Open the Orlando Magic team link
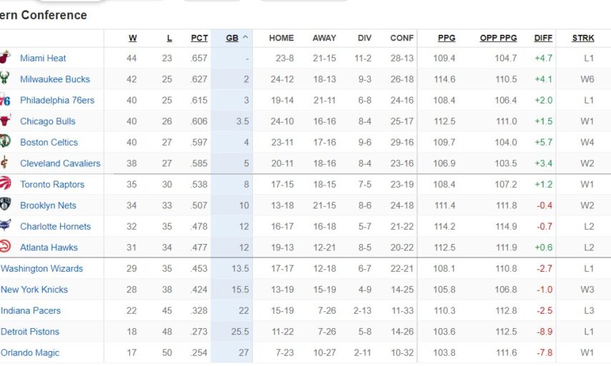611x366 pixels. [30, 353]
